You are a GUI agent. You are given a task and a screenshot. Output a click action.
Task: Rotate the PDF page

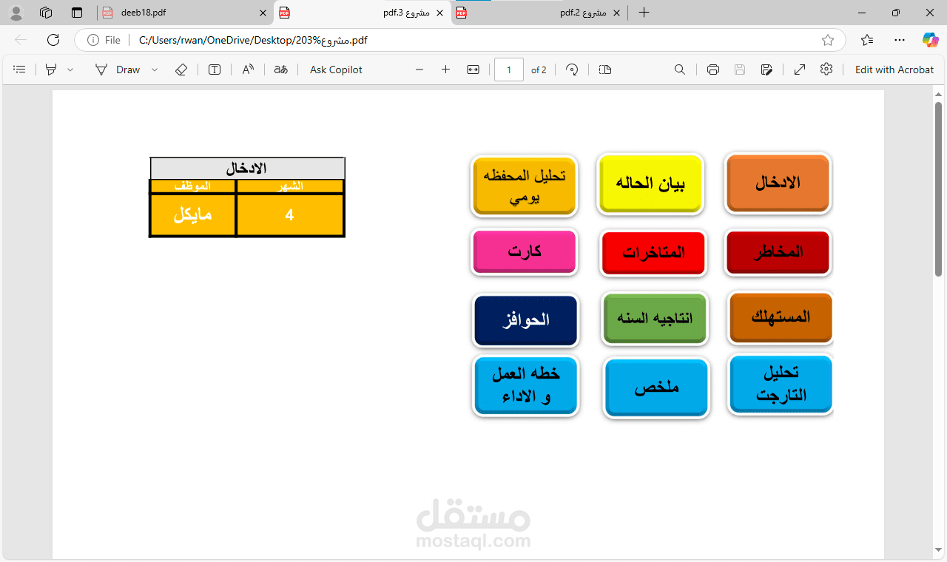tap(572, 70)
